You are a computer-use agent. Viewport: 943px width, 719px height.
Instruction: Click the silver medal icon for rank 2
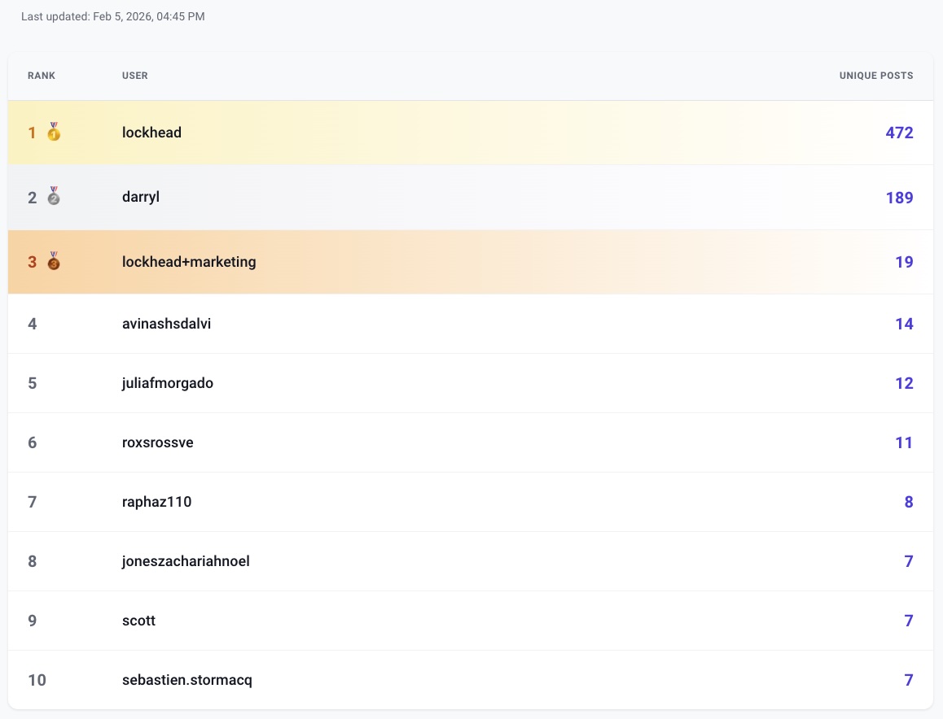(54, 197)
